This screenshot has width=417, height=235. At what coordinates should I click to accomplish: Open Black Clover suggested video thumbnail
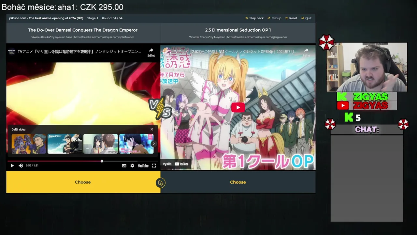pyautogui.click(x=65, y=144)
